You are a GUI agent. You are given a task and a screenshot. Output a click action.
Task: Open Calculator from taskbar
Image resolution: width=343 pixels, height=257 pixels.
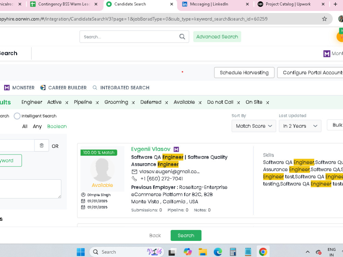click(x=233, y=252)
